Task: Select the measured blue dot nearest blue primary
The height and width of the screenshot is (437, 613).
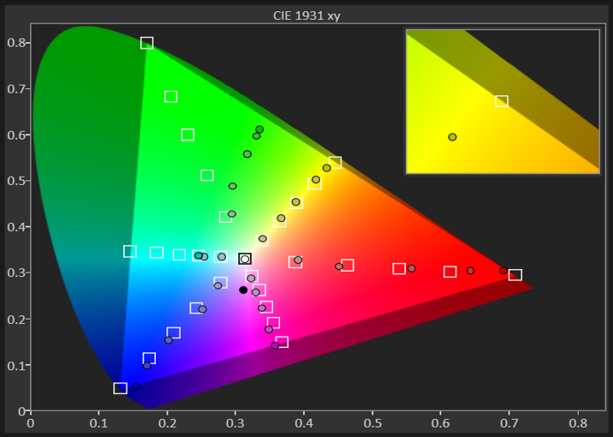Action: (135, 386)
